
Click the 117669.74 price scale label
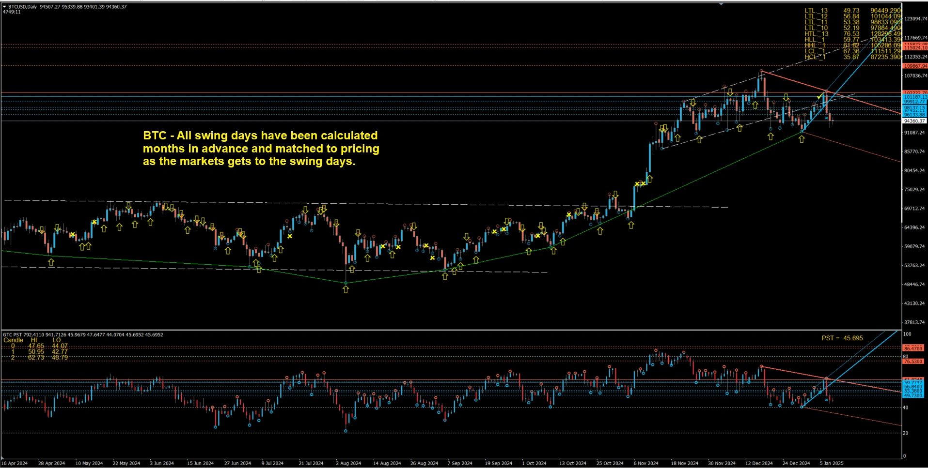coord(915,38)
